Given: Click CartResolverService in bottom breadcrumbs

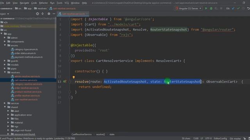Looking at the screenshot, I should coord(82,135).
